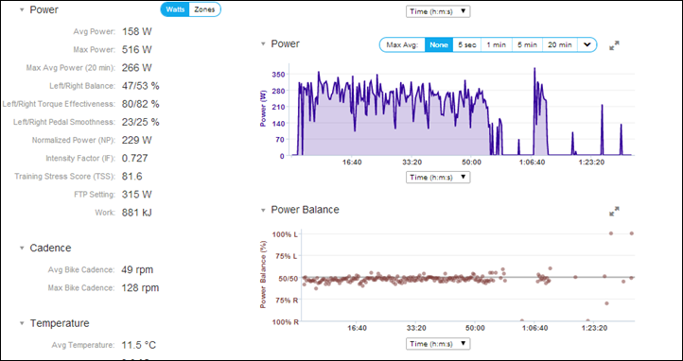Image resolution: width=683 pixels, height=361 pixels.
Task: Click the 100% L label on balance axis
Action: pyautogui.click(x=286, y=234)
